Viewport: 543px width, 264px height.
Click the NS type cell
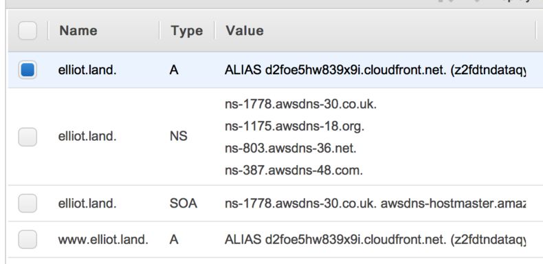[178, 137]
